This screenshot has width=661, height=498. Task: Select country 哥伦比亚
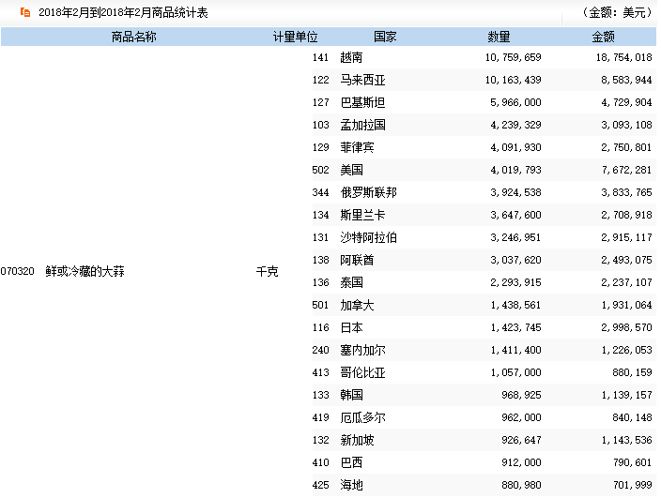pos(362,372)
